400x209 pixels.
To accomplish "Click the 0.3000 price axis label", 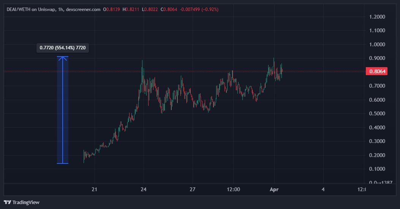I will 377,141.
